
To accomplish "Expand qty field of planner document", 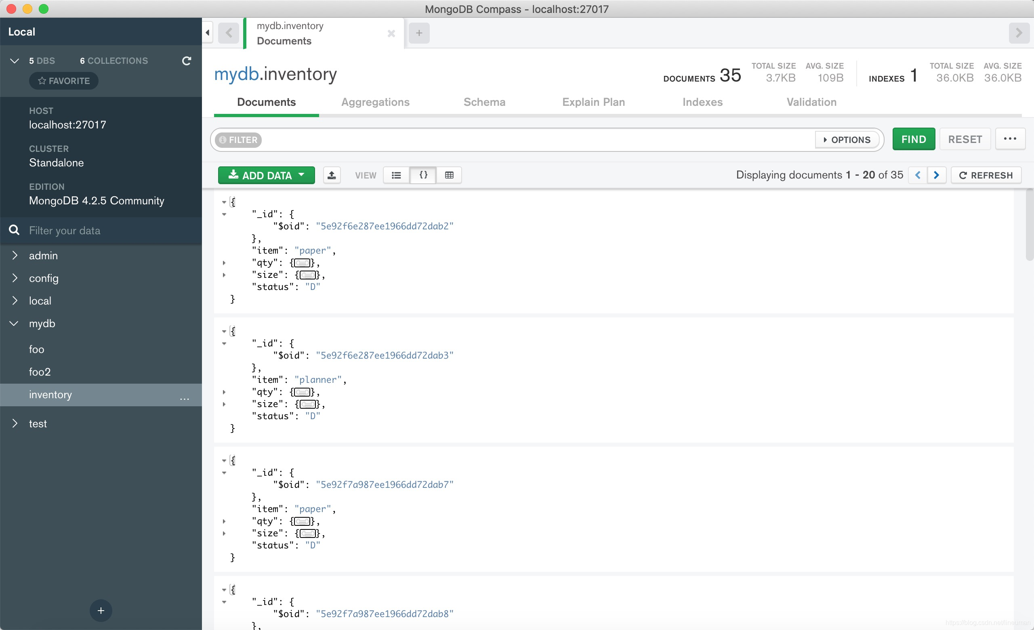I will 224,392.
